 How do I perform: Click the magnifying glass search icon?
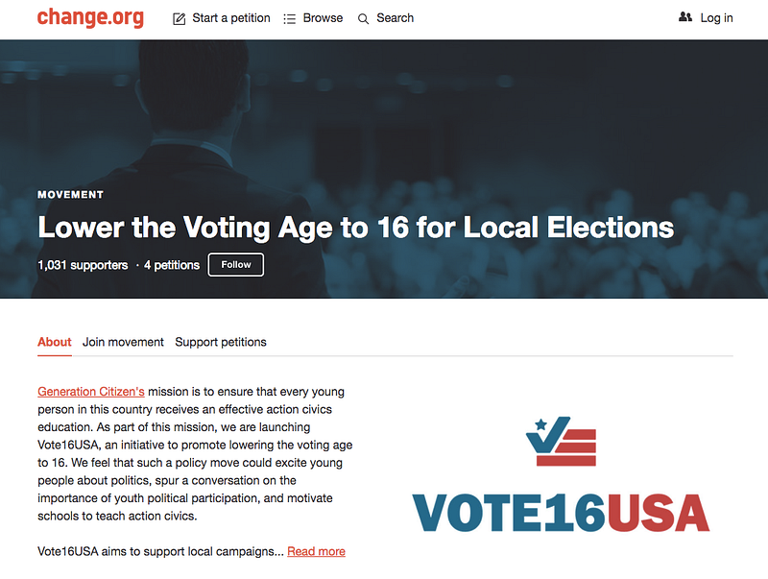tap(363, 18)
